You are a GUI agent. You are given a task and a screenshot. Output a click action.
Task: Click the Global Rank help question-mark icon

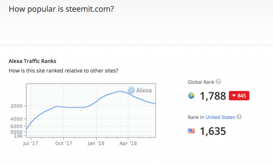218,82
